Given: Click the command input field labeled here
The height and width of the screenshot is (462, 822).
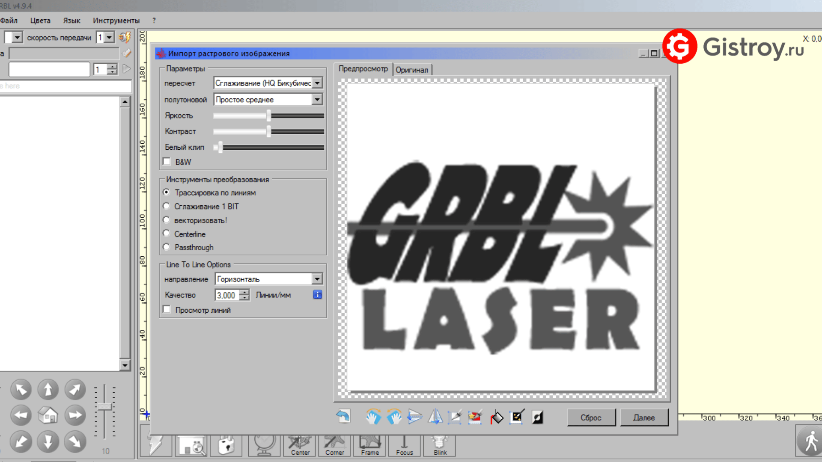Looking at the screenshot, I should (x=66, y=86).
